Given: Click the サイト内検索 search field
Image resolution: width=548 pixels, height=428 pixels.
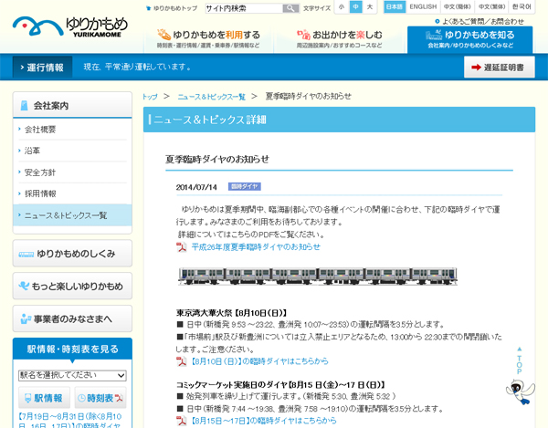Looking at the screenshot, I should (242, 7).
